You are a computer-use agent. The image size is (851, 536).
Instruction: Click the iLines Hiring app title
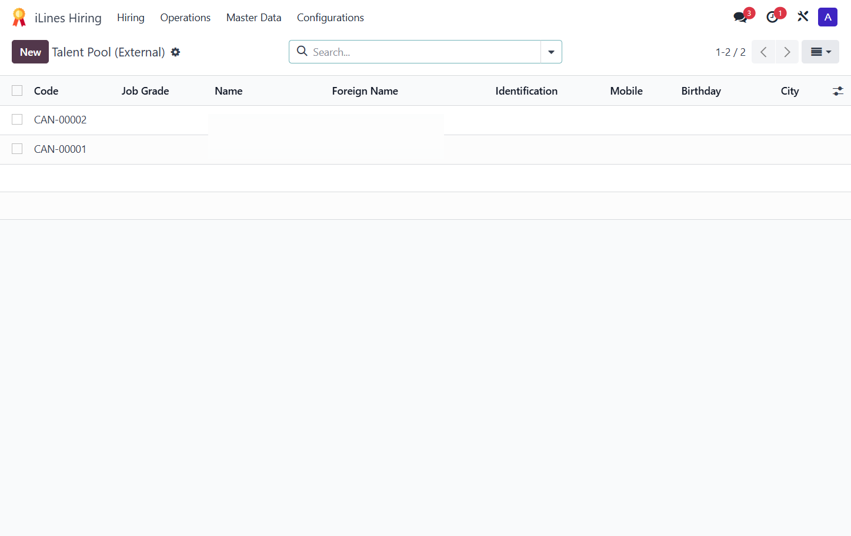[x=68, y=18]
